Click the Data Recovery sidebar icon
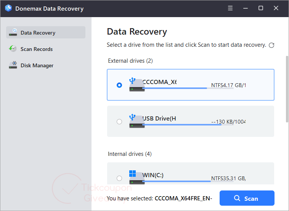289x211 pixels. (x=13, y=32)
